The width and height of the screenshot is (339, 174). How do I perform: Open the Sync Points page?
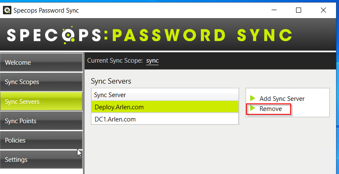click(x=41, y=121)
